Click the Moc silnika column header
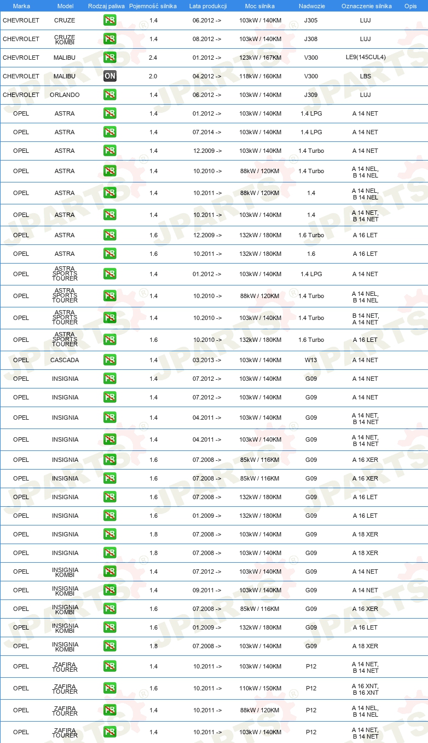The image size is (428, 743). tap(260, 6)
